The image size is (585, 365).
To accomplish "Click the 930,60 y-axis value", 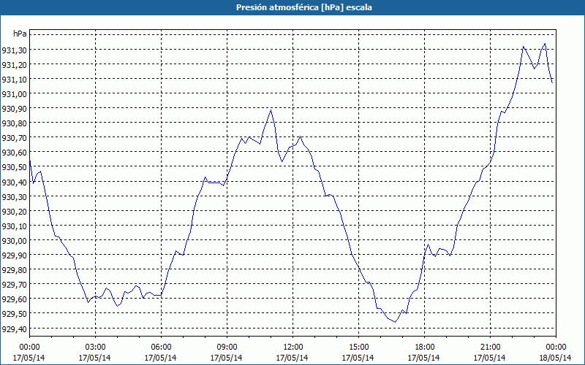I will tap(14, 152).
